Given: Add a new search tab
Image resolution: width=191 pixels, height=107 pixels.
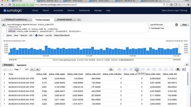Looking at the screenshot, I should pos(79,20).
